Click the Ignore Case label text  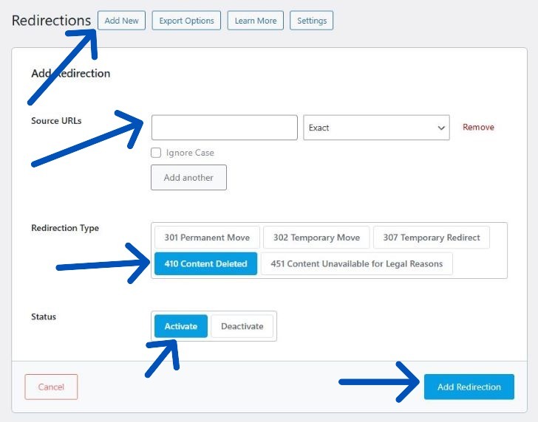point(190,153)
